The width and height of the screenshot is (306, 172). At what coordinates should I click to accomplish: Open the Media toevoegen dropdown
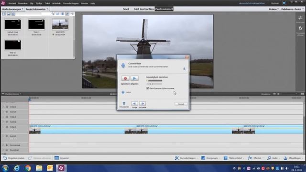coord(12,9)
